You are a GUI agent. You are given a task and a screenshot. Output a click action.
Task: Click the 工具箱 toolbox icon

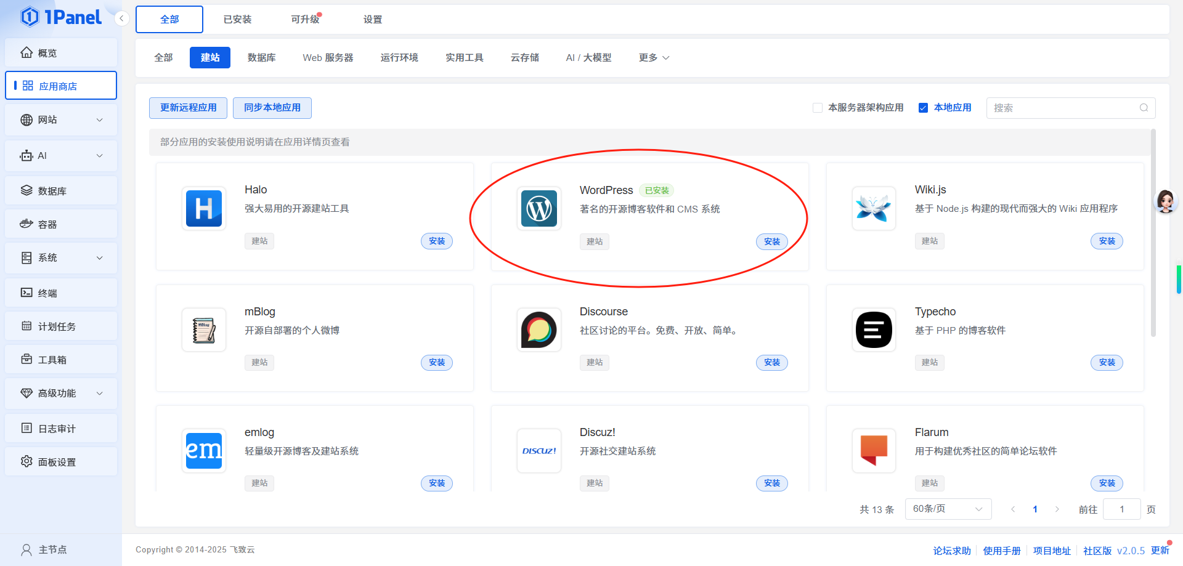[x=26, y=359]
